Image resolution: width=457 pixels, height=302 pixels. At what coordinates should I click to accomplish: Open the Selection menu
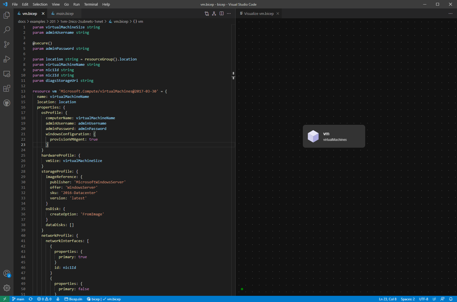coord(40,4)
